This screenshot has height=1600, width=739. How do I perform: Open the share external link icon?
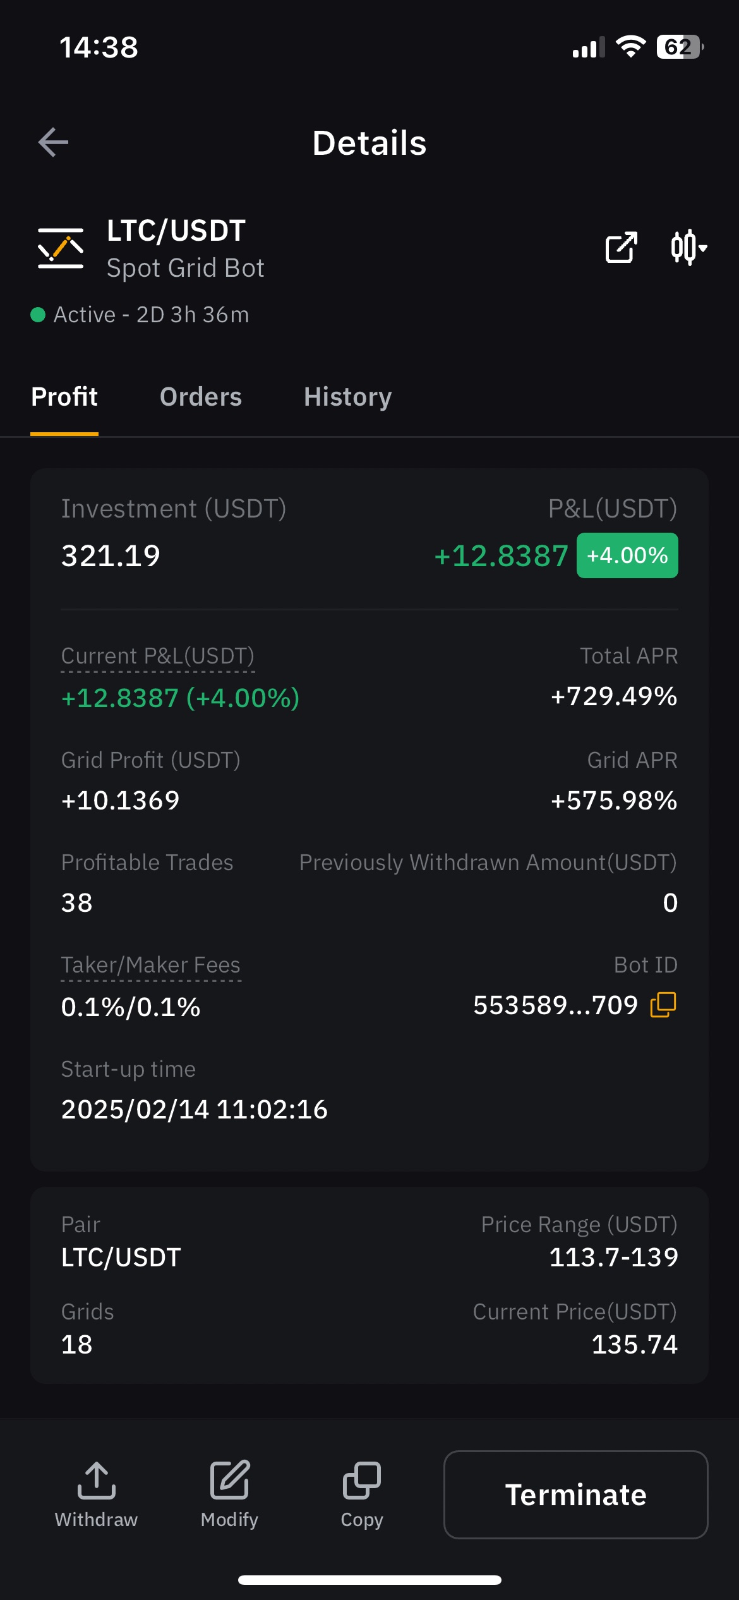click(621, 247)
